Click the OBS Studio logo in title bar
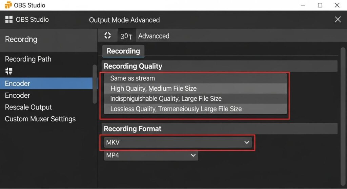Image resolution: width=347 pixels, height=189 pixels. (8, 5)
